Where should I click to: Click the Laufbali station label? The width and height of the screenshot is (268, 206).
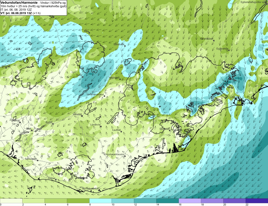coord(117,130)
